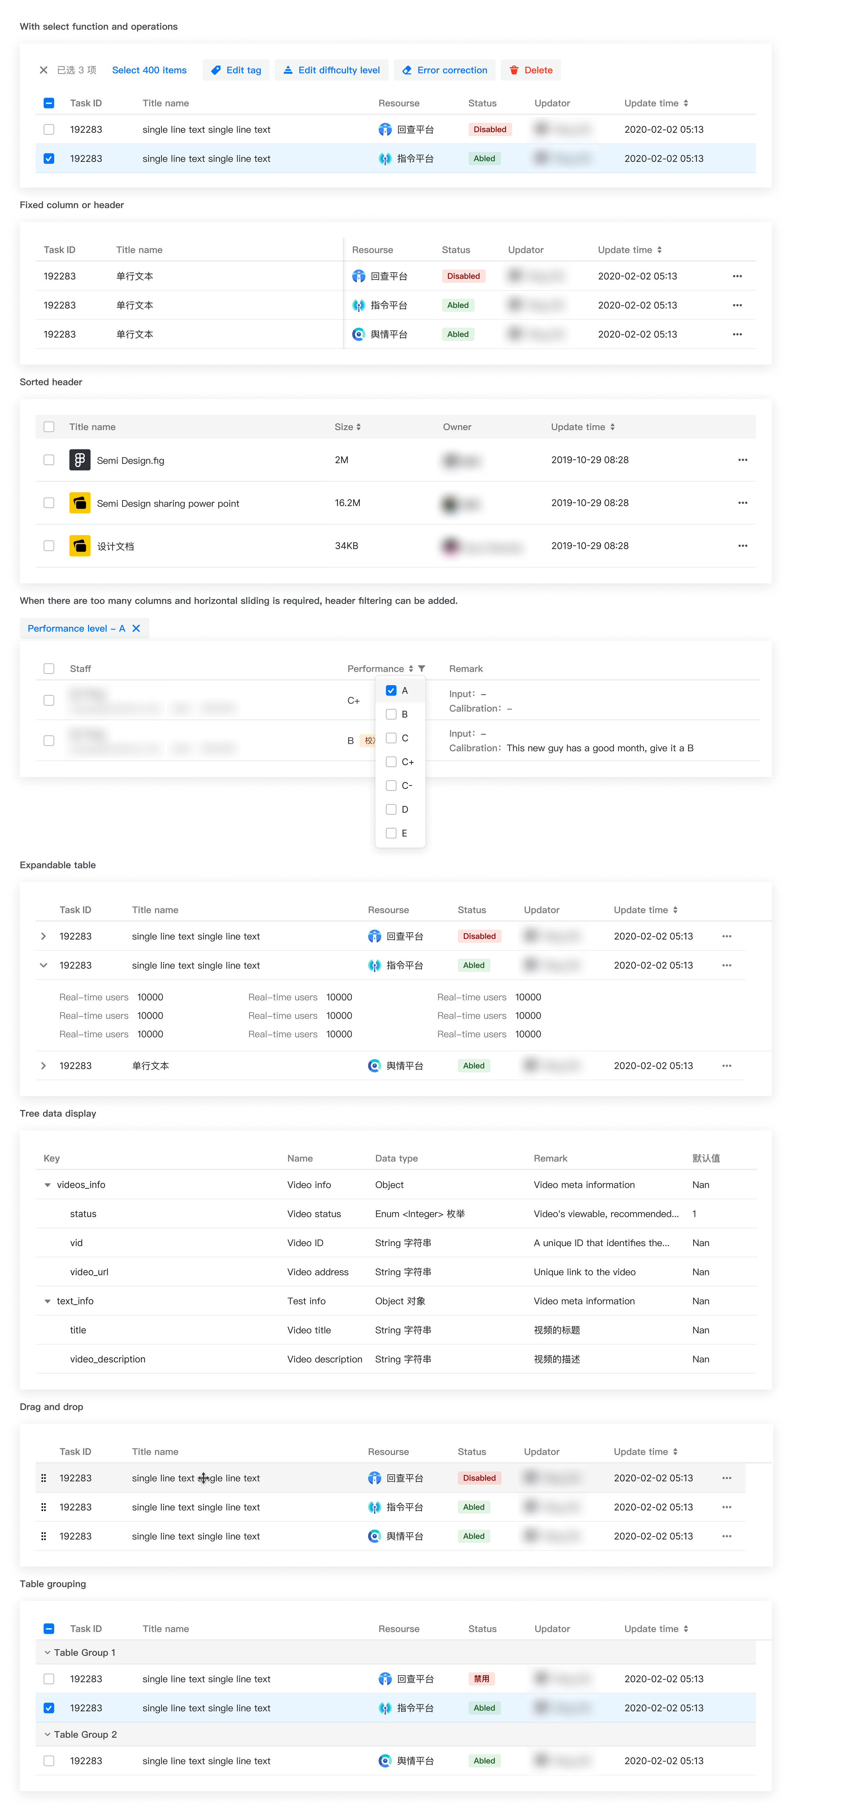The image size is (867, 1811).
Task: Click the Semi Design.fig file icon
Action: coord(80,461)
